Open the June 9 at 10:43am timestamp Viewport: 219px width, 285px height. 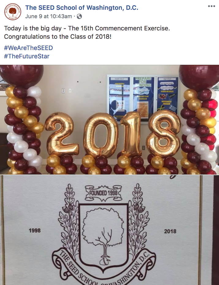(48, 16)
